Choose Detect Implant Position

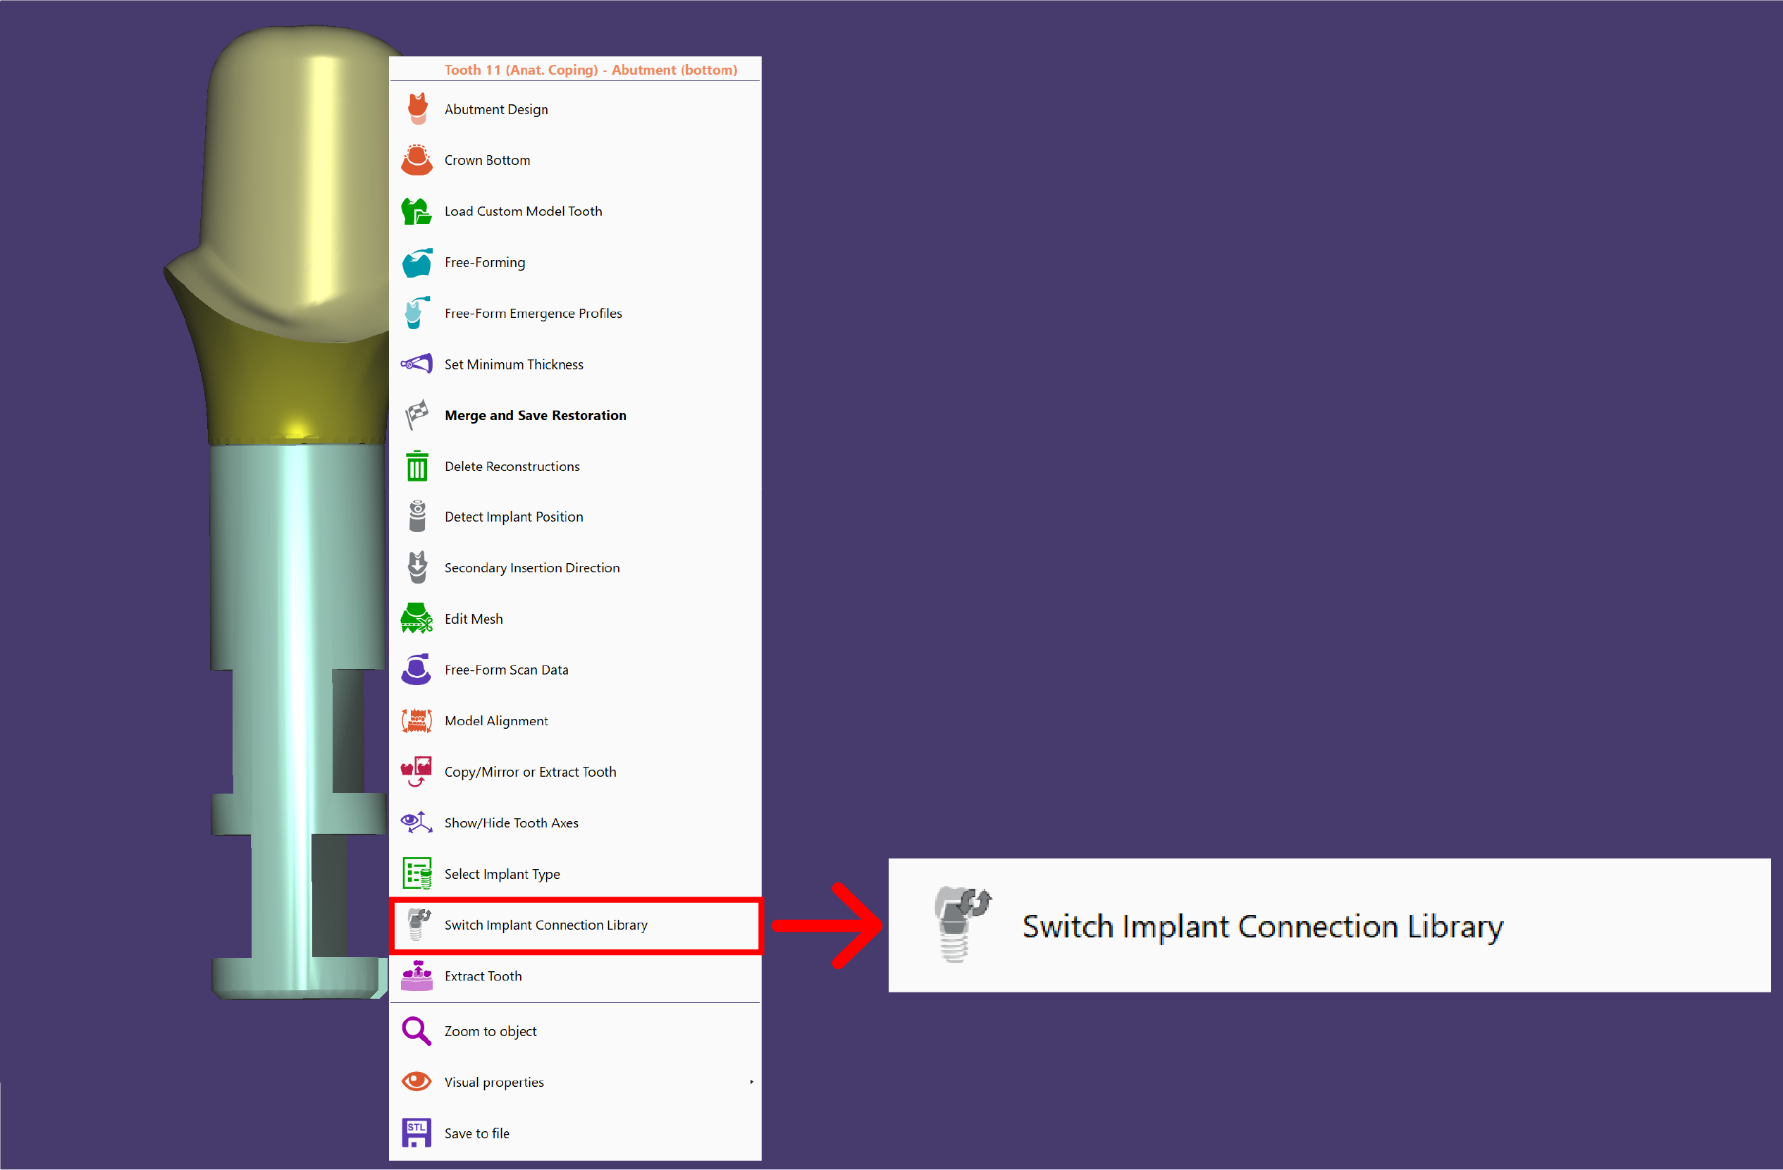tap(575, 517)
